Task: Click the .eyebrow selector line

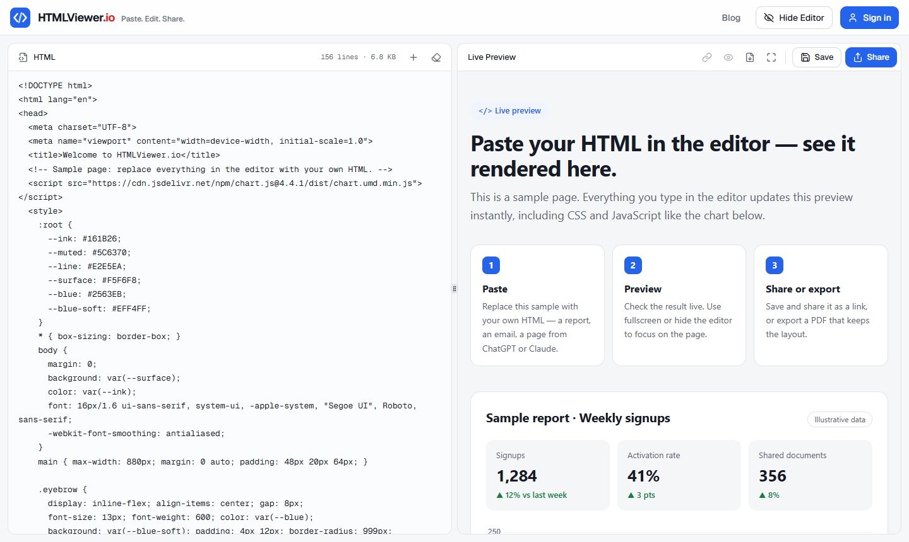Action: (x=62, y=490)
